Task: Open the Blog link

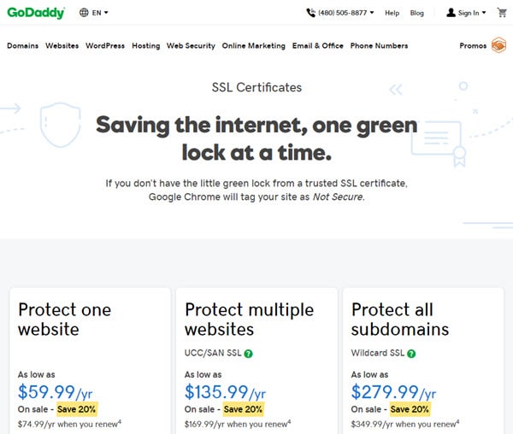Action: [x=417, y=13]
